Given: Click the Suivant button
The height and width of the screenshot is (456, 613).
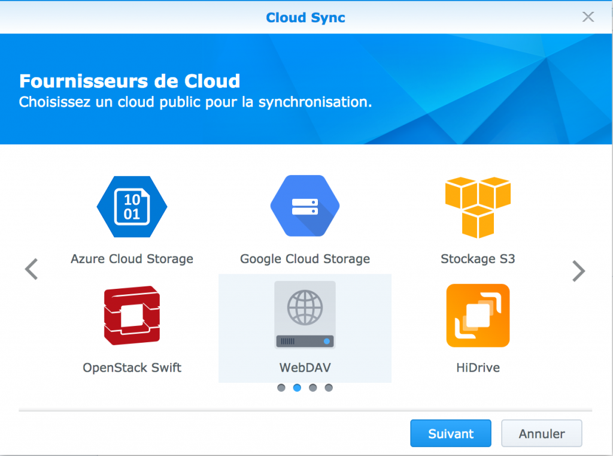Looking at the screenshot, I should click(450, 433).
